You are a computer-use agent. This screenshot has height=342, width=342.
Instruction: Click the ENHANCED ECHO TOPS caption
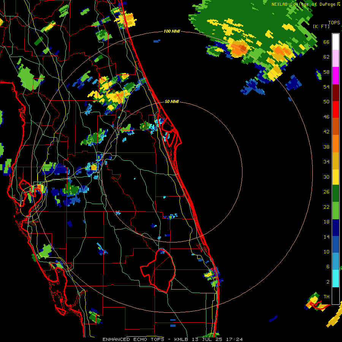[133, 339]
